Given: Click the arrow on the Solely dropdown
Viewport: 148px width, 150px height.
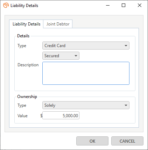Looking at the screenshot, I should (x=126, y=105).
